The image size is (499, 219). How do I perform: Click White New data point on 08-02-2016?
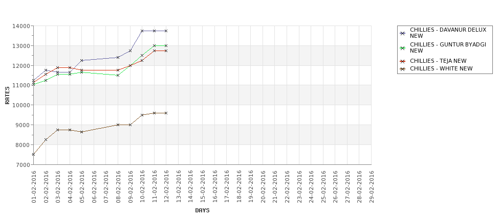[x=118, y=125]
